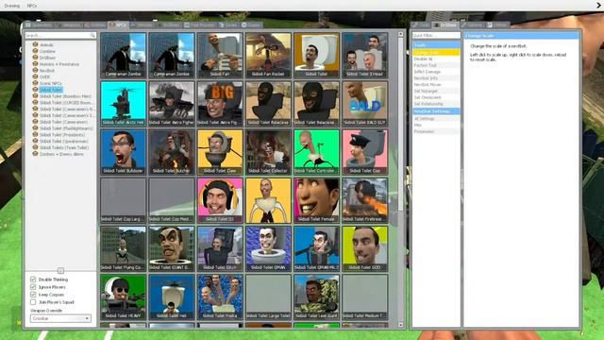Select the Change Scale tool
The image size is (604, 340).
[436, 53]
